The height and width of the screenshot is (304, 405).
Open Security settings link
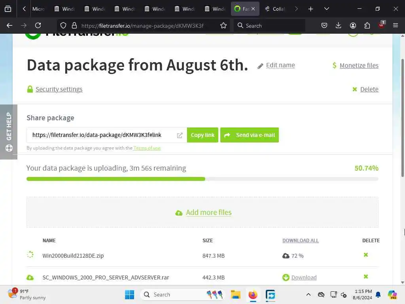(x=59, y=89)
